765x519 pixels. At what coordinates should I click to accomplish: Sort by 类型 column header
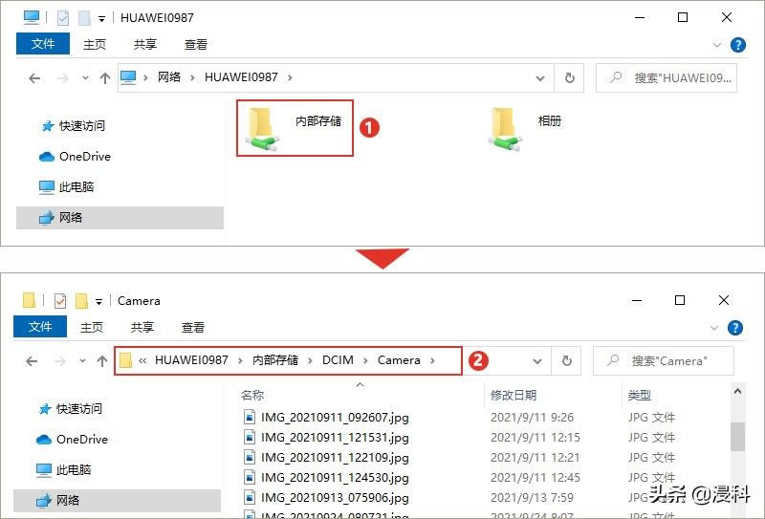pos(639,395)
